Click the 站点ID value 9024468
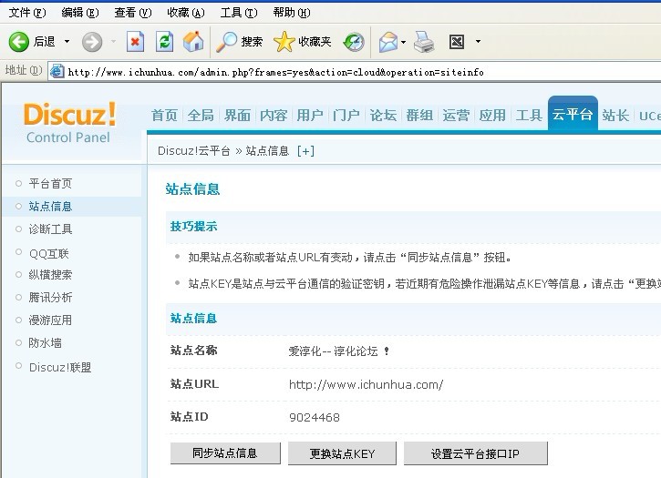The height and width of the screenshot is (478, 661). (x=315, y=417)
